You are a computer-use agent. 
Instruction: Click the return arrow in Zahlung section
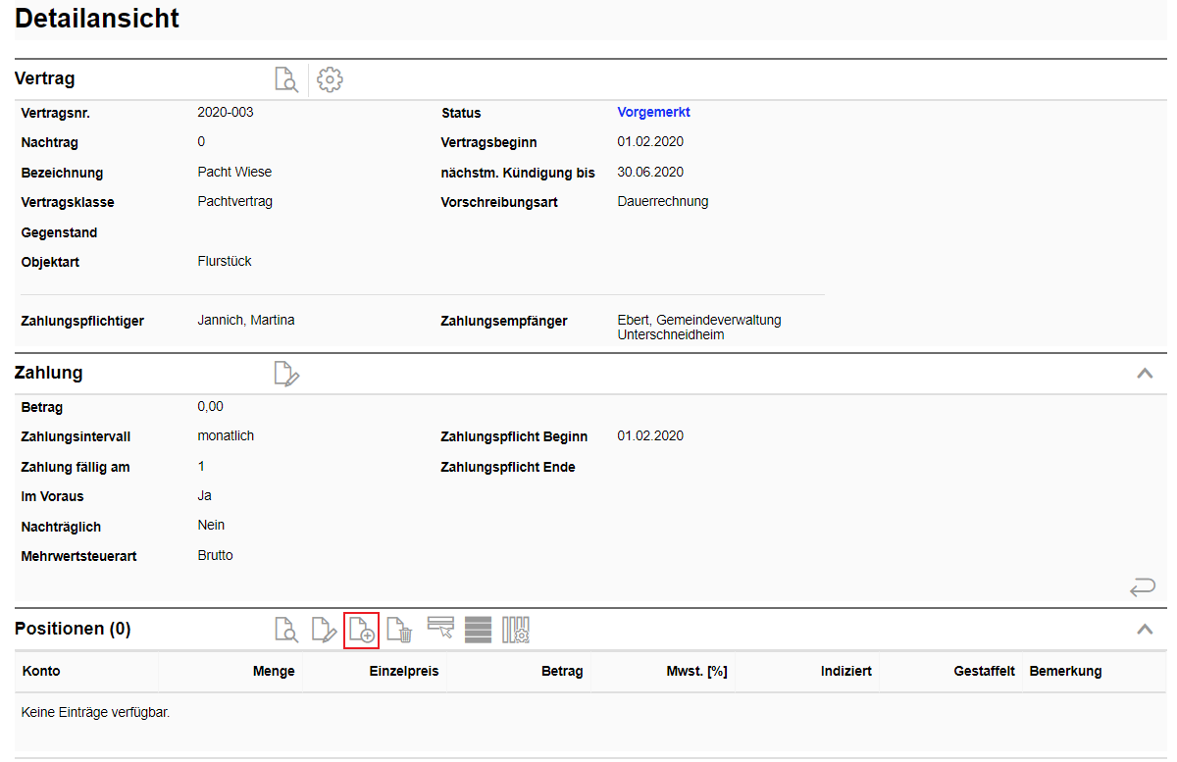tap(1143, 587)
